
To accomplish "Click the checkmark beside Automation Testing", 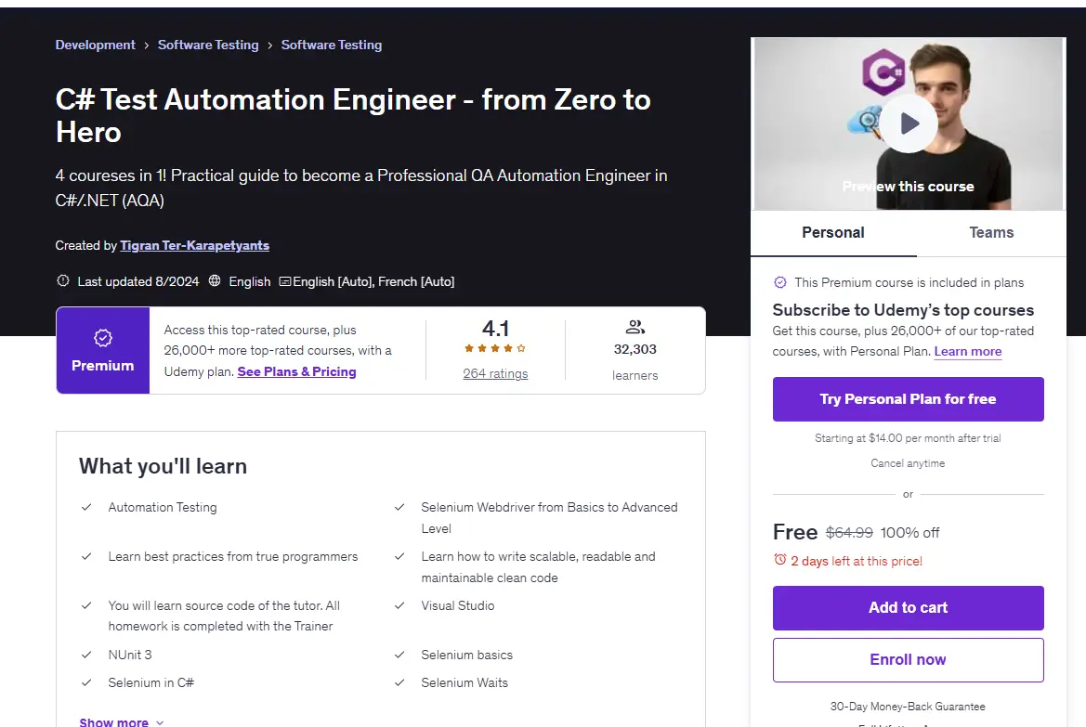I will point(86,508).
